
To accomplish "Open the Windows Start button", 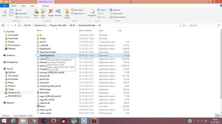I will (x=4, y=121).
